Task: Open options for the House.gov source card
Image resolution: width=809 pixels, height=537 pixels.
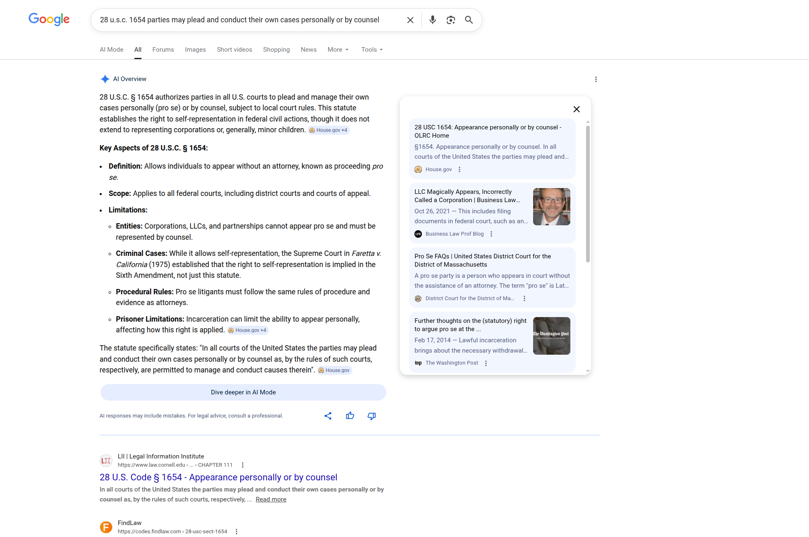Action: coord(459,169)
